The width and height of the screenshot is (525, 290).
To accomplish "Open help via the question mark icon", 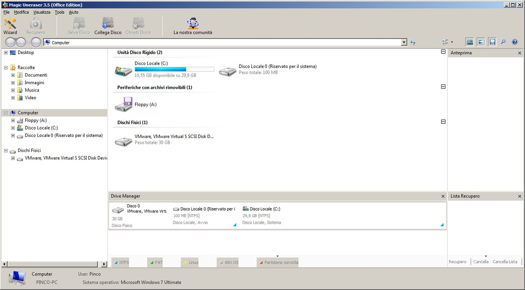I will [515, 42].
